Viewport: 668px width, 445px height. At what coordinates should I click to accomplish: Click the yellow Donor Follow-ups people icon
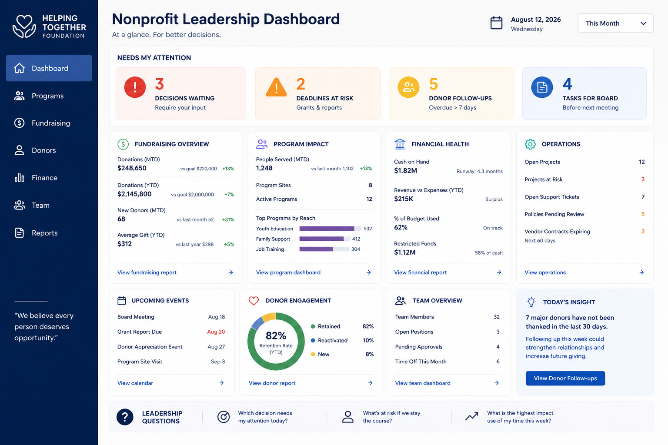click(408, 87)
